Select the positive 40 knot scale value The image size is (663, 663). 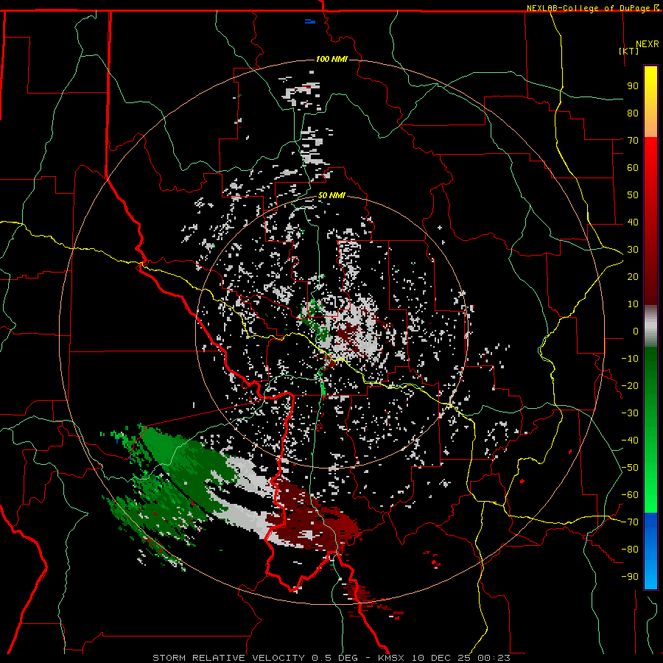click(x=633, y=222)
